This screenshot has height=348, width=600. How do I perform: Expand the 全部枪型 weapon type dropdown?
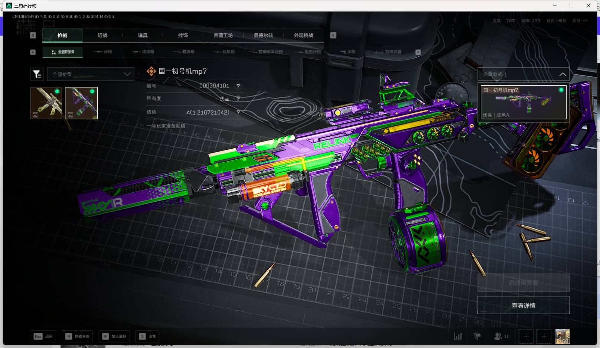[91, 74]
